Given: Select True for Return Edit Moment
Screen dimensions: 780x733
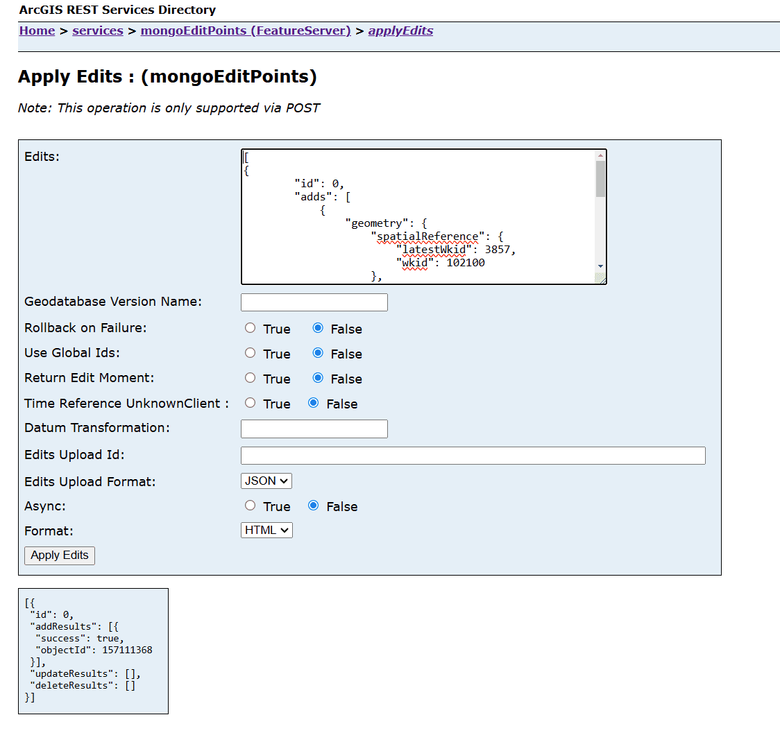Looking at the screenshot, I should click(x=250, y=377).
